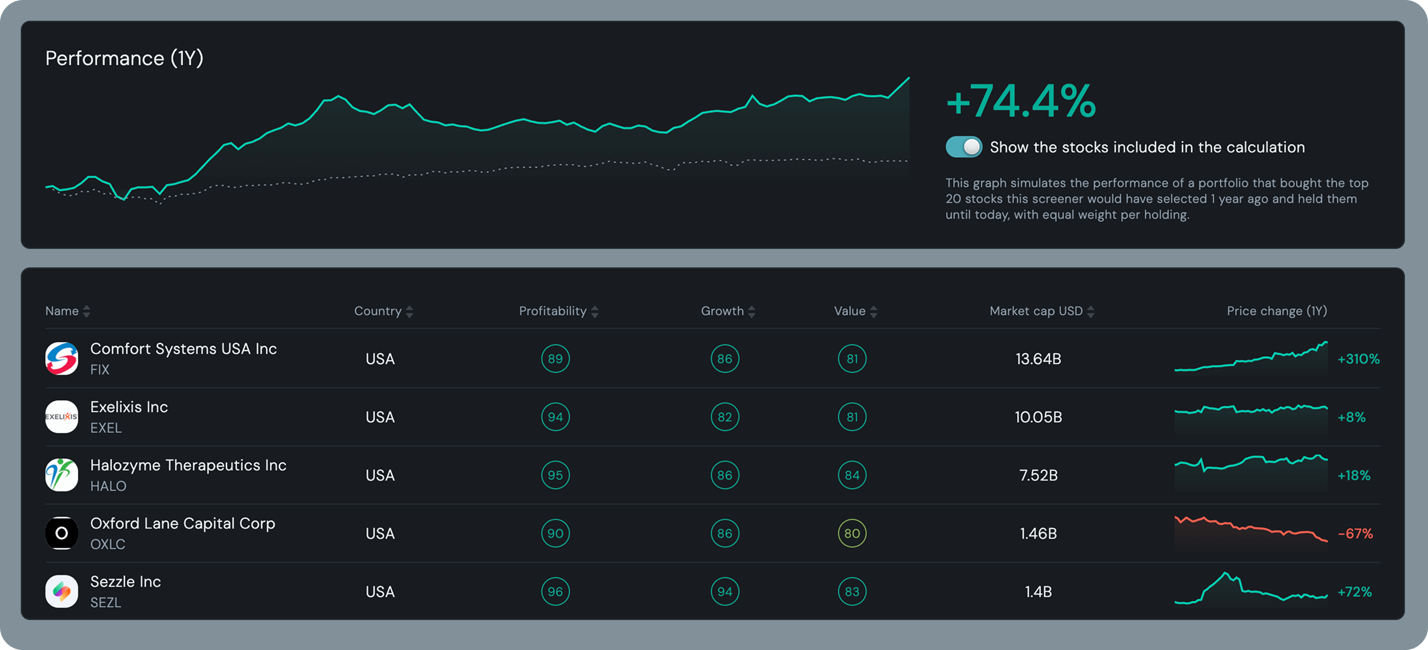Click Sezzle's profitability score badge 96
This screenshot has width=1428, height=650.
click(555, 591)
